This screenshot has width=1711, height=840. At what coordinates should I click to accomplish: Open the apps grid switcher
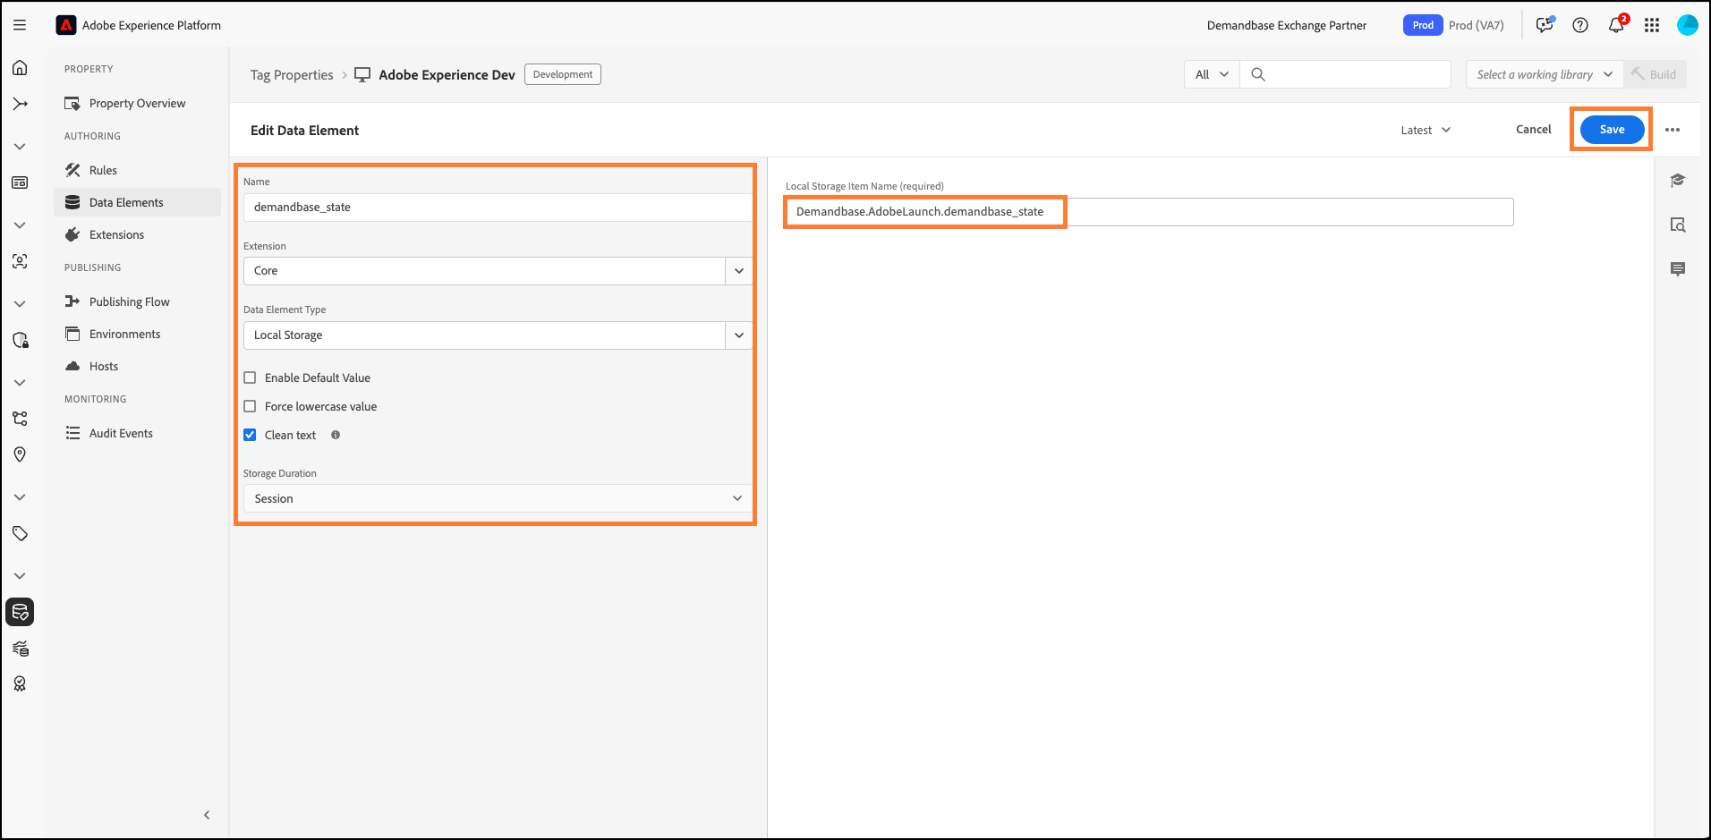tap(1652, 25)
